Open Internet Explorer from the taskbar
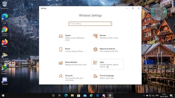This screenshot has width=175, height=98. pyautogui.click(x=91, y=96)
